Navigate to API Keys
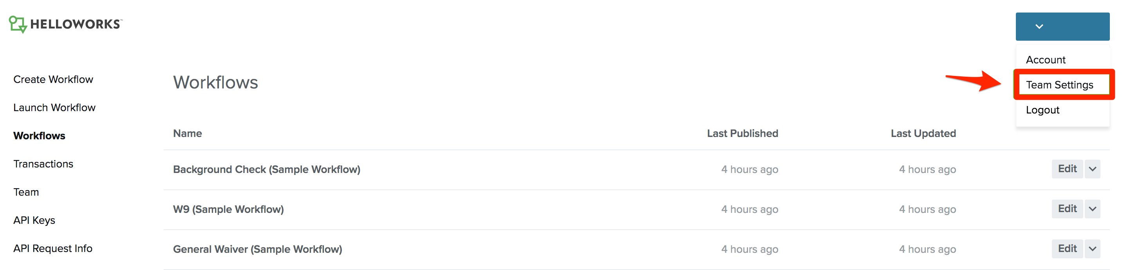Image resolution: width=1131 pixels, height=270 pixels. point(34,220)
